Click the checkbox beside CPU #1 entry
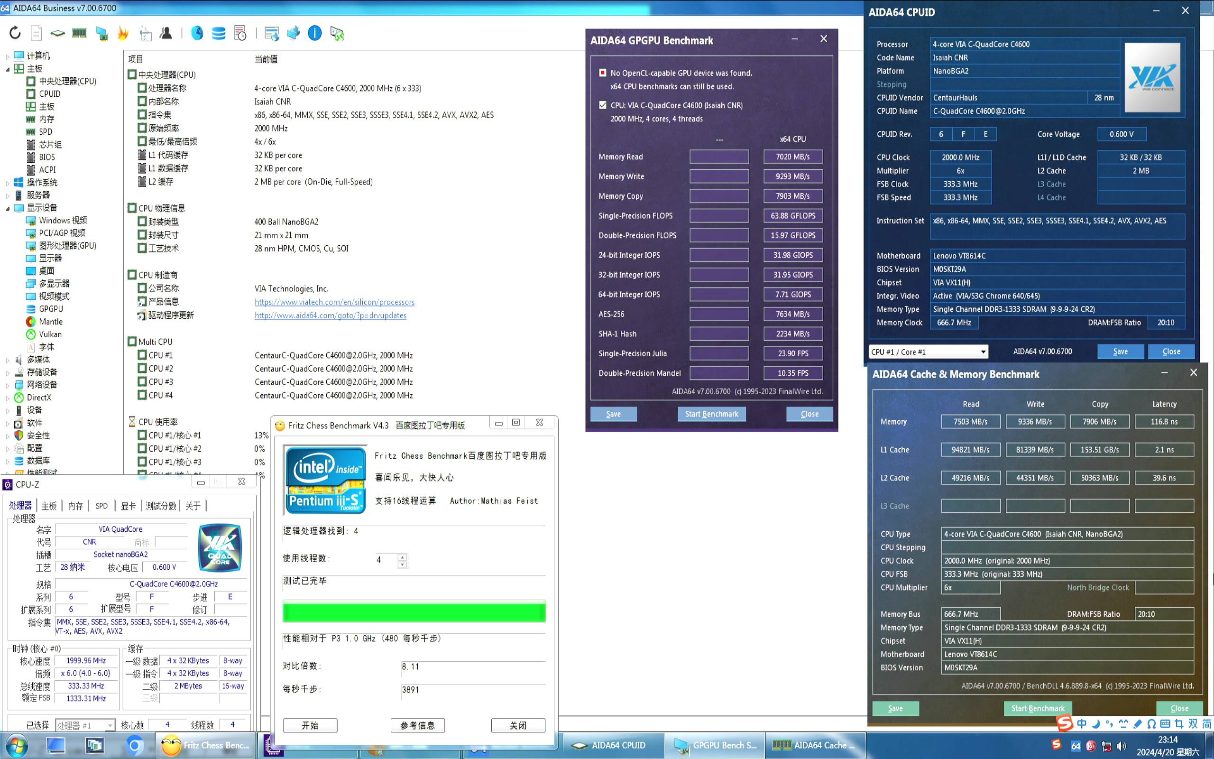 click(142, 355)
